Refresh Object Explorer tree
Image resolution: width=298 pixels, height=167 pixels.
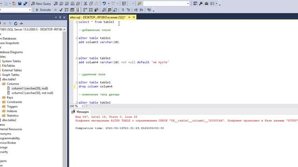click(x=16, y=24)
